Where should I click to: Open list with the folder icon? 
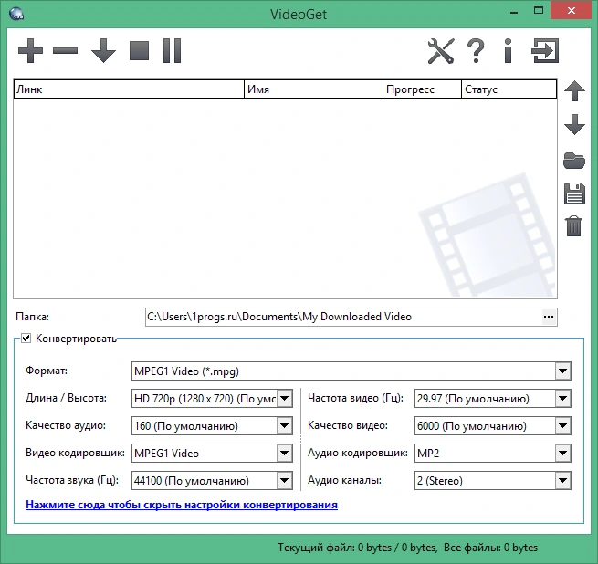coord(574,161)
